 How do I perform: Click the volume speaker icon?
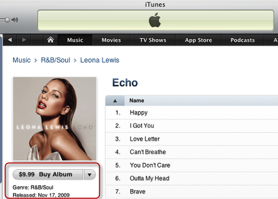pos(15,20)
